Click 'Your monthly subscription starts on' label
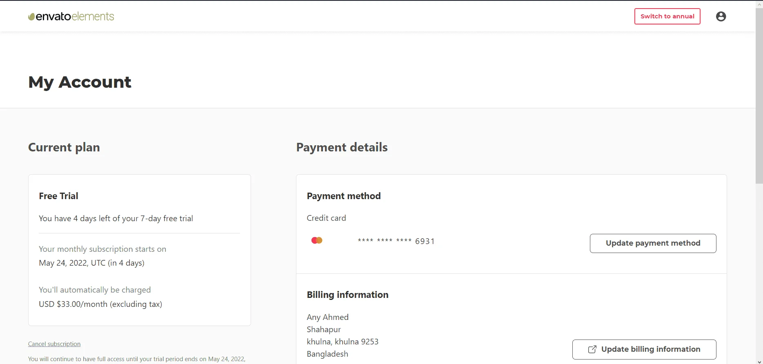 click(x=102, y=249)
